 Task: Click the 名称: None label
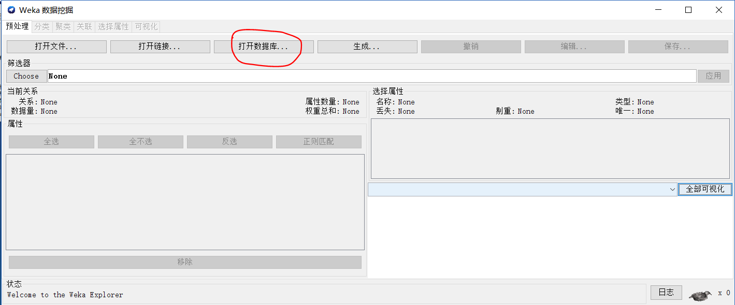(396, 102)
